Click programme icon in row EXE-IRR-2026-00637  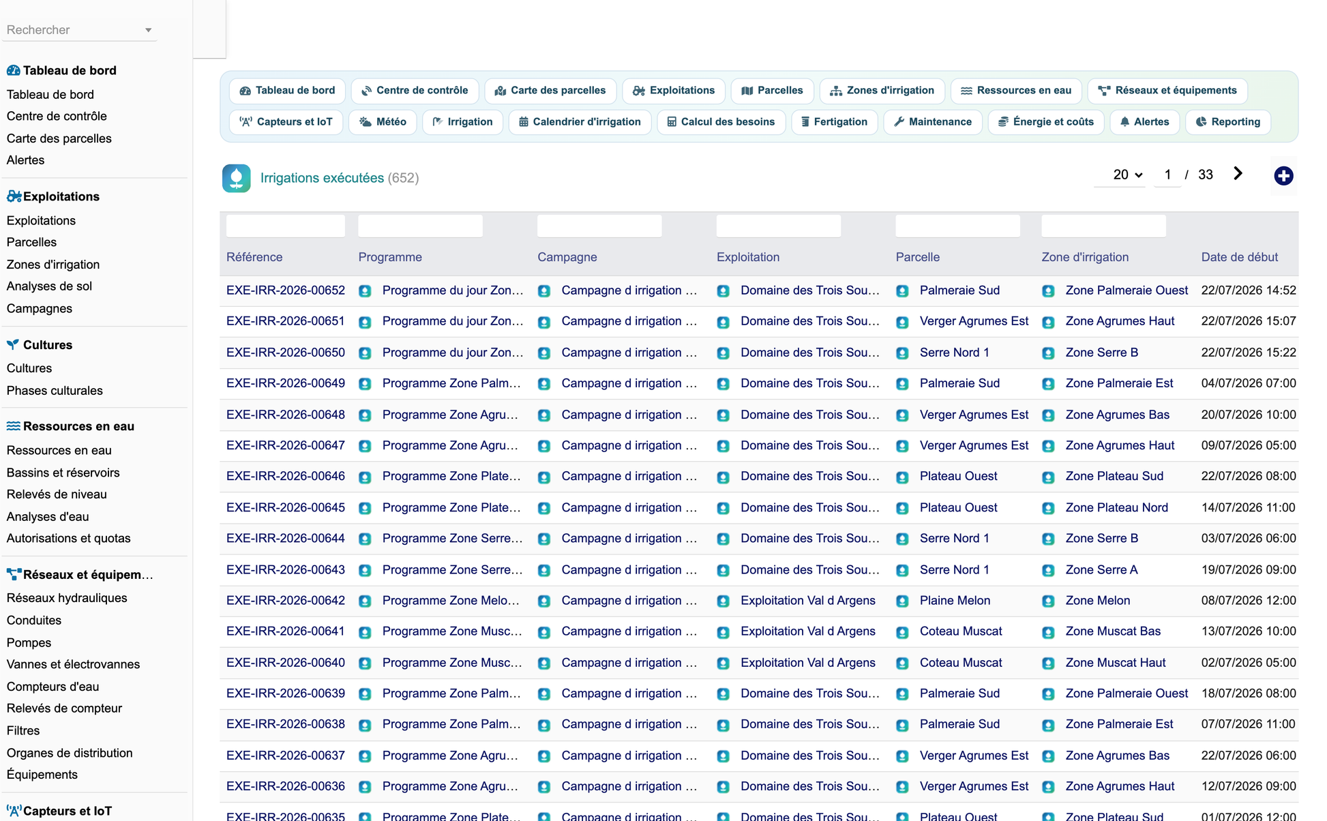coord(365,756)
